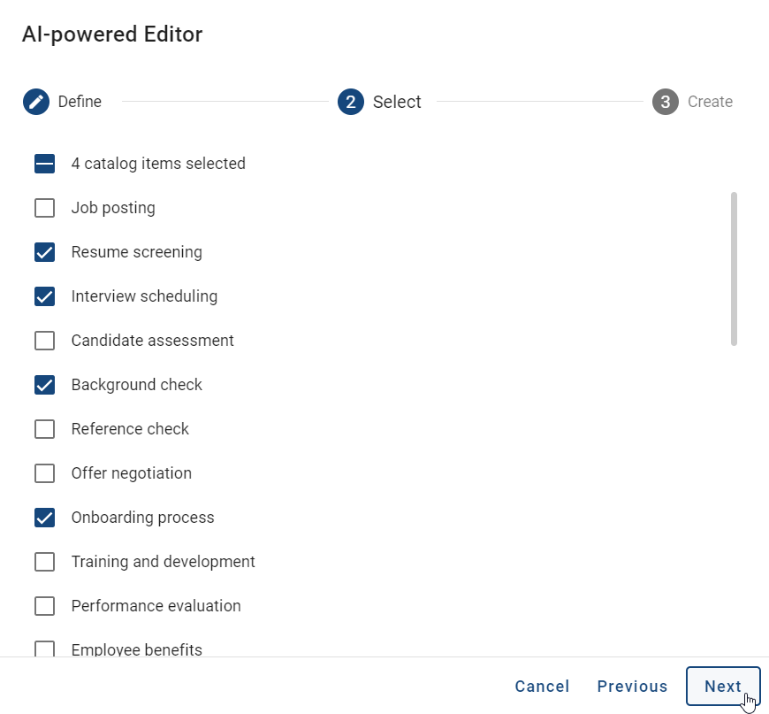
Task: Uncheck Resume screening
Action: 44,252
